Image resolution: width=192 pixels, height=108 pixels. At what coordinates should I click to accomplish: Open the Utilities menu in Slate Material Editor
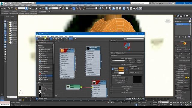tap(71, 36)
